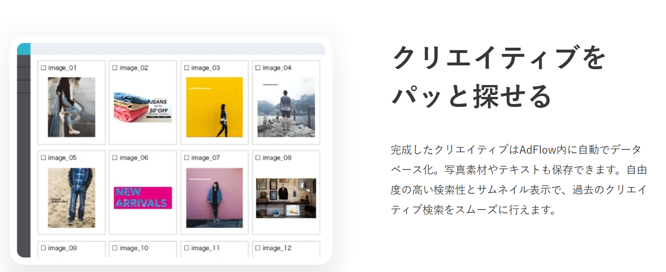Open the image_01 jeans photo thumbnail
Screen dimensions: 666x272
(71, 107)
